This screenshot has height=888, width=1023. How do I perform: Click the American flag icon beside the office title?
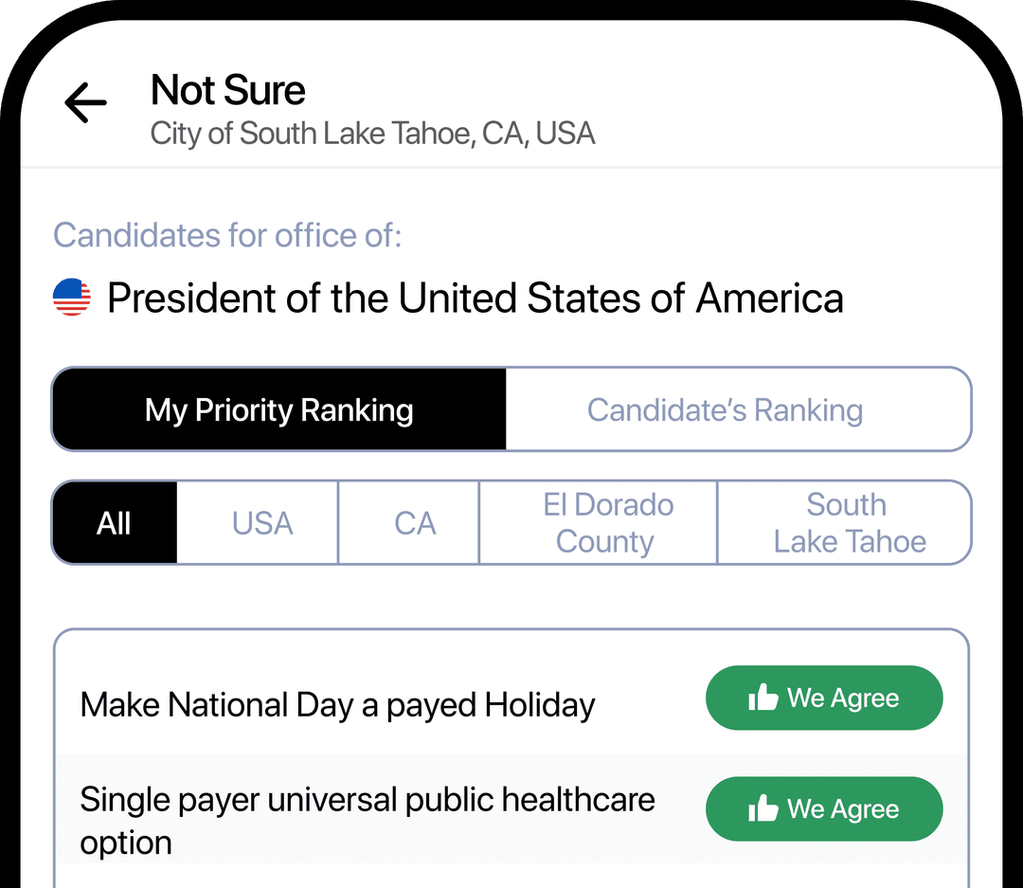click(x=71, y=297)
